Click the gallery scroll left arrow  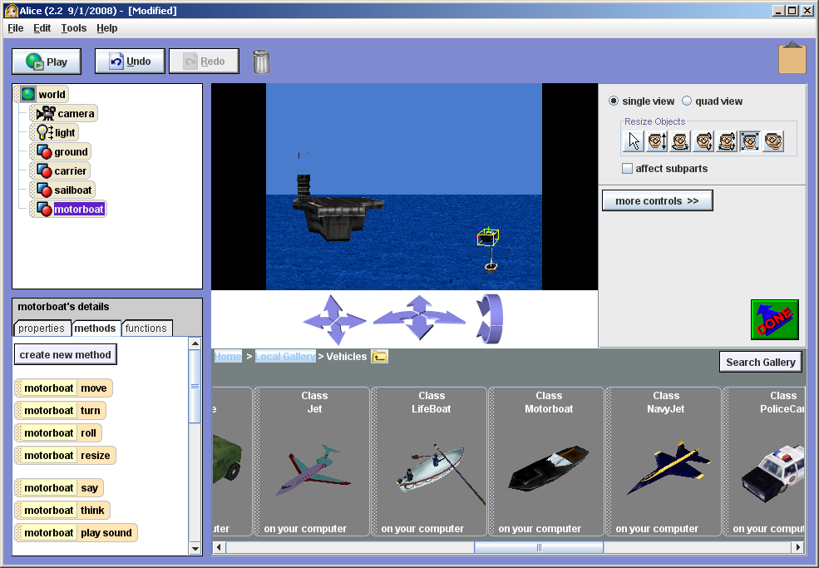tap(219, 547)
